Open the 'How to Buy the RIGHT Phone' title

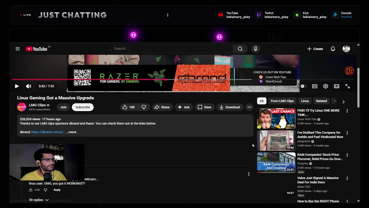318,201
